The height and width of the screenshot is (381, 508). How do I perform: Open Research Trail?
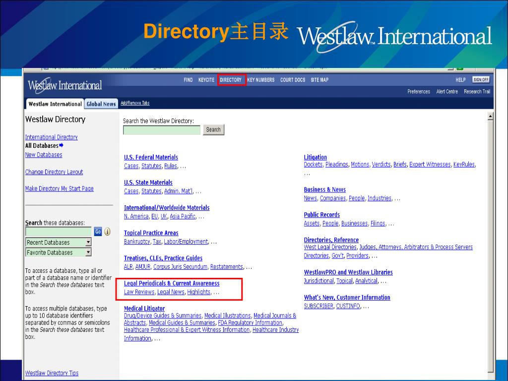[477, 92]
